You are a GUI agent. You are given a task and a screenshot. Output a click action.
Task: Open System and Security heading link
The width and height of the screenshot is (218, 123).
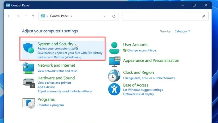tap(55, 44)
